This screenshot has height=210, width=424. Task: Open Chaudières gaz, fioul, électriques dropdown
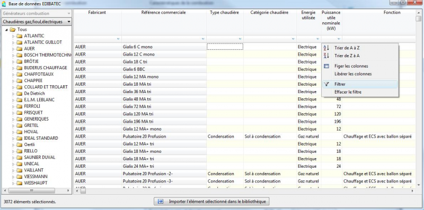[x=37, y=22]
